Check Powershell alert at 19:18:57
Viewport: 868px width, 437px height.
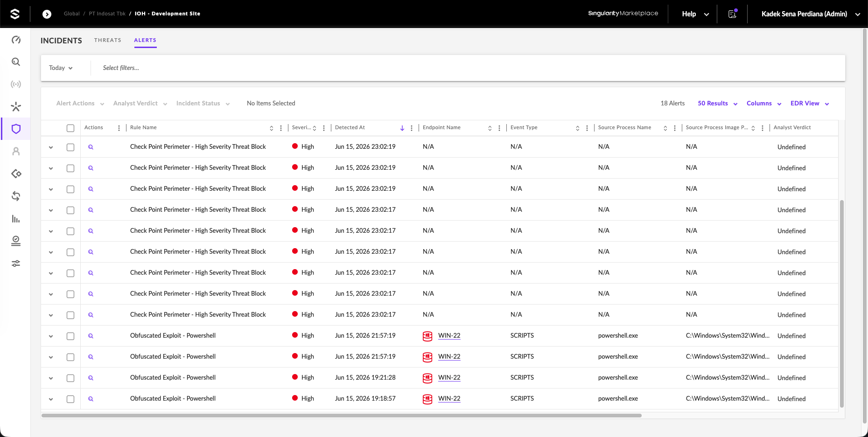[70, 399]
